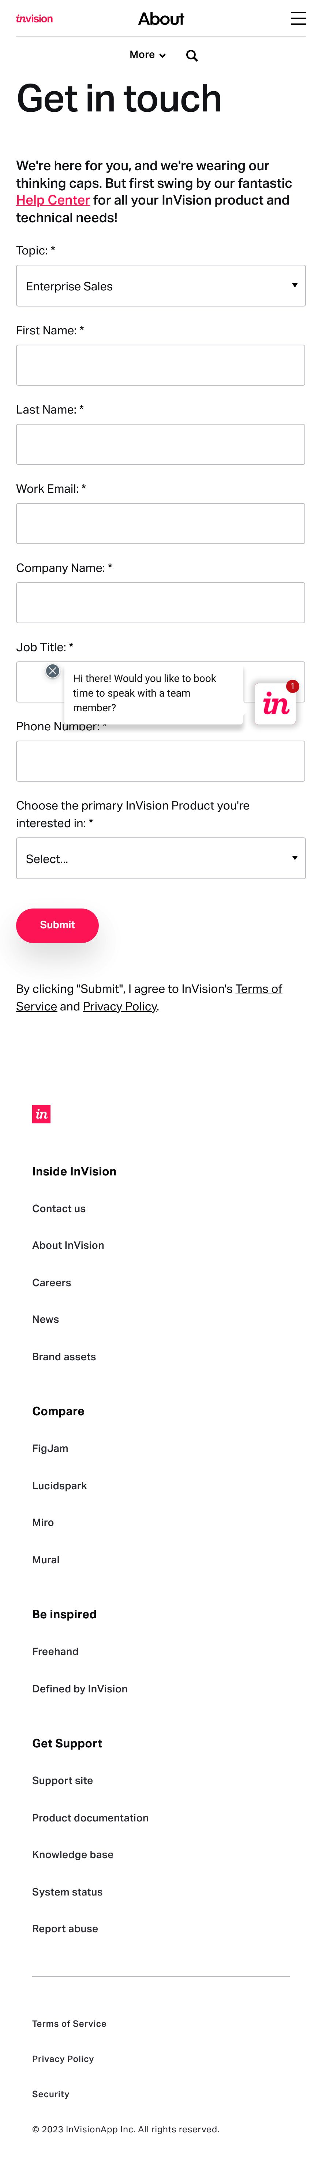Image resolution: width=322 pixels, height=2169 pixels.
Task: Click the InVision logo in header
Action: point(34,19)
